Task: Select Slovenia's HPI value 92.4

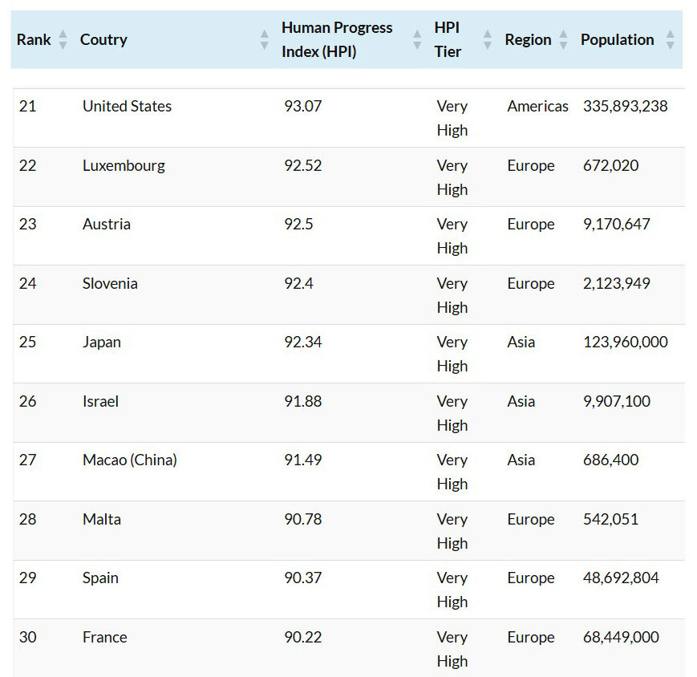Action: [298, 283]
